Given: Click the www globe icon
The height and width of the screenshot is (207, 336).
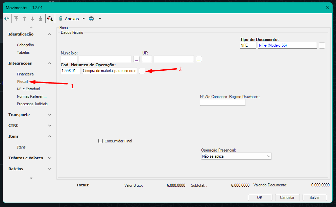Looking at the screenshot, I should [x=91, y=19].
